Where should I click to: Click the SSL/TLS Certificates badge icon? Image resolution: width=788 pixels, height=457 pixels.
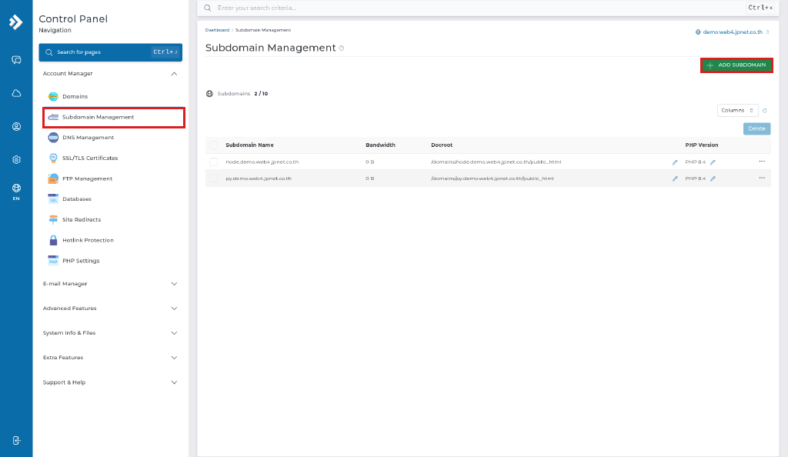53,158
